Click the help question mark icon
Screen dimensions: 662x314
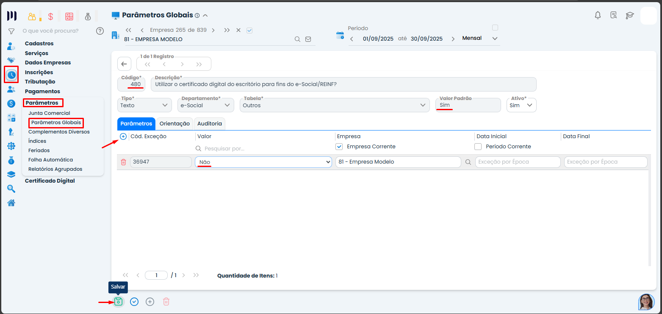[100, 31]
